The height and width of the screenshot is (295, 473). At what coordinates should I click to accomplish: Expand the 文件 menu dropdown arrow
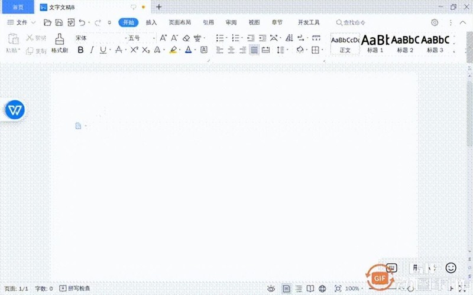tap(33, 22)
